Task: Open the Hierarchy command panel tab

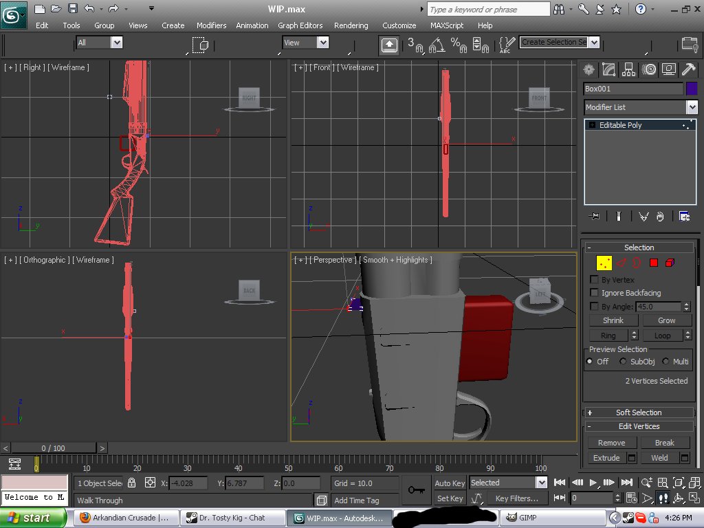Action: click(x=628, y=69)
